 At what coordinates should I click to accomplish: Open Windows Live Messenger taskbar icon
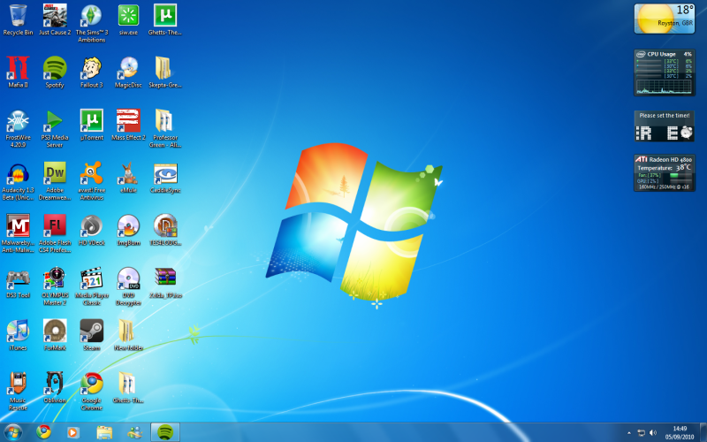134,432
